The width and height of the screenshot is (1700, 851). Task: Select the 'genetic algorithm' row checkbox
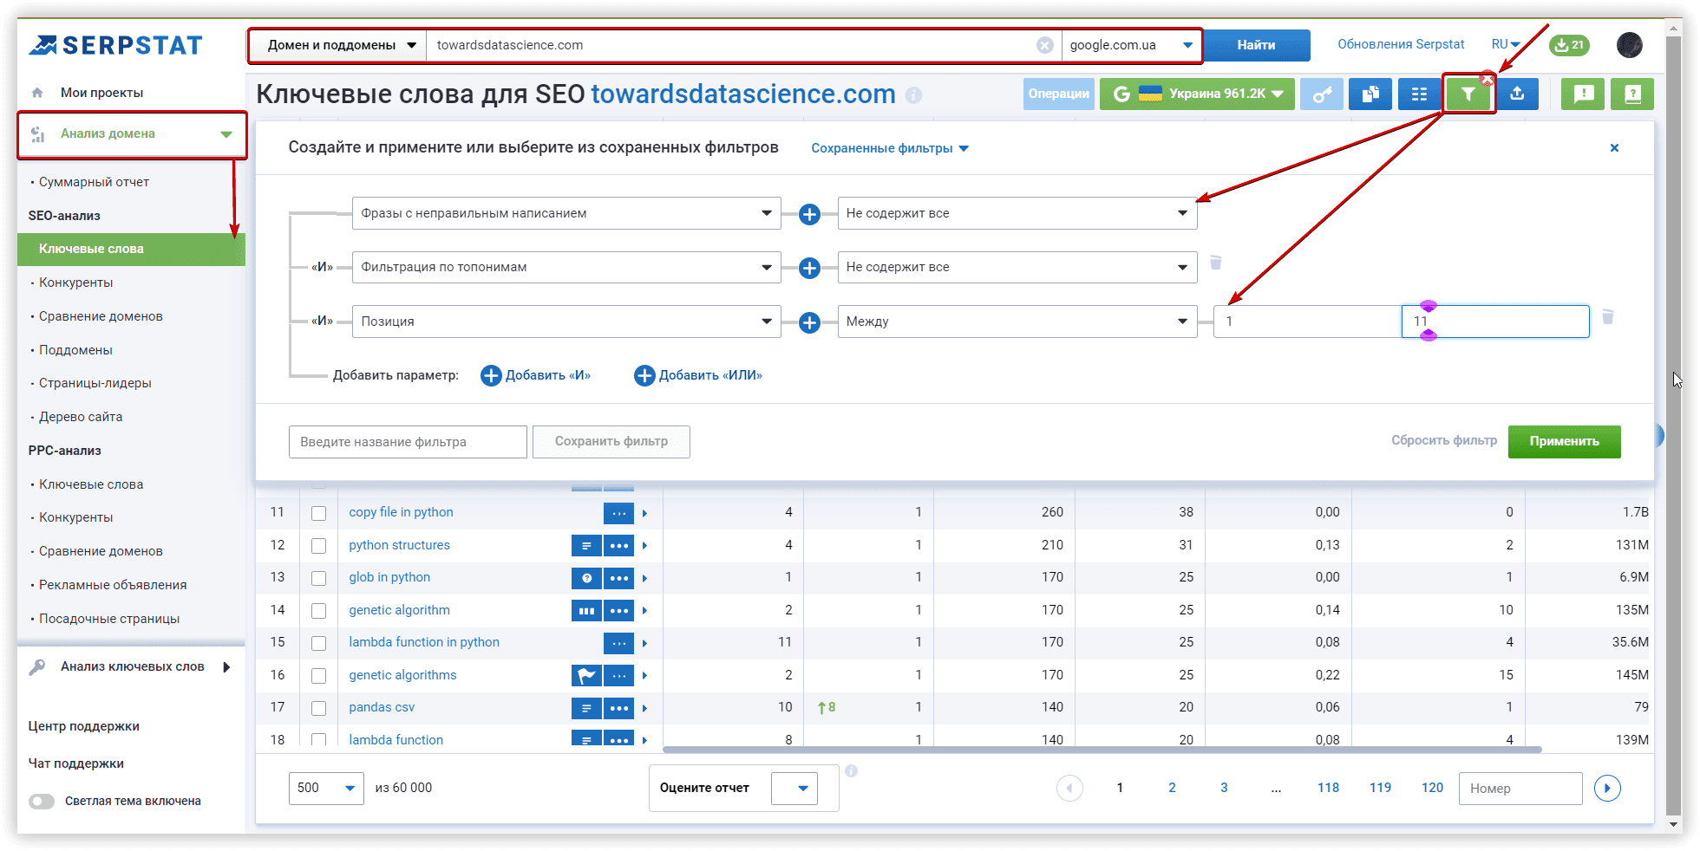pyautogui.click(x=319, y=611)
